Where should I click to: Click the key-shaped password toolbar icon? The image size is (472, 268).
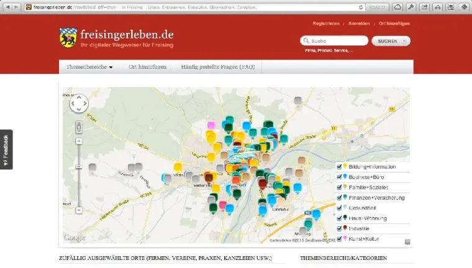click(411, 7)
